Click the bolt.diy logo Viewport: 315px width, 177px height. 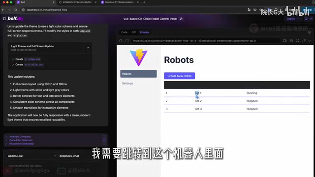(15, 19)
